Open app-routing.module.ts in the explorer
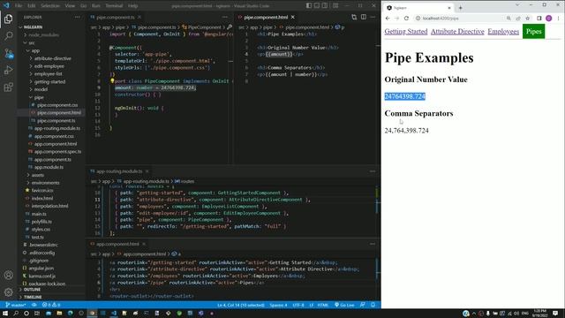565x318 pixels. 56,128
